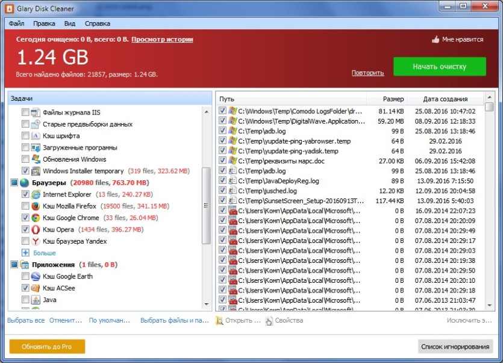Start cleaning with Начать очистку button
Viewport: 503px width, 363px height.
[x=440, y=66]
